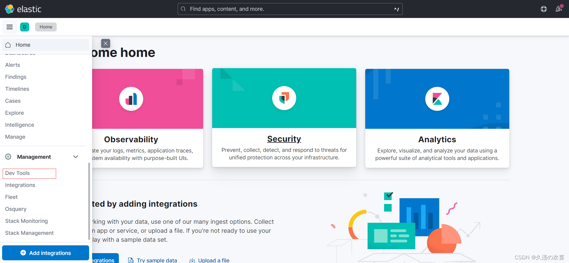Click the Elastic logo
This screenshot has width=569, height=263.
[23, 9]
